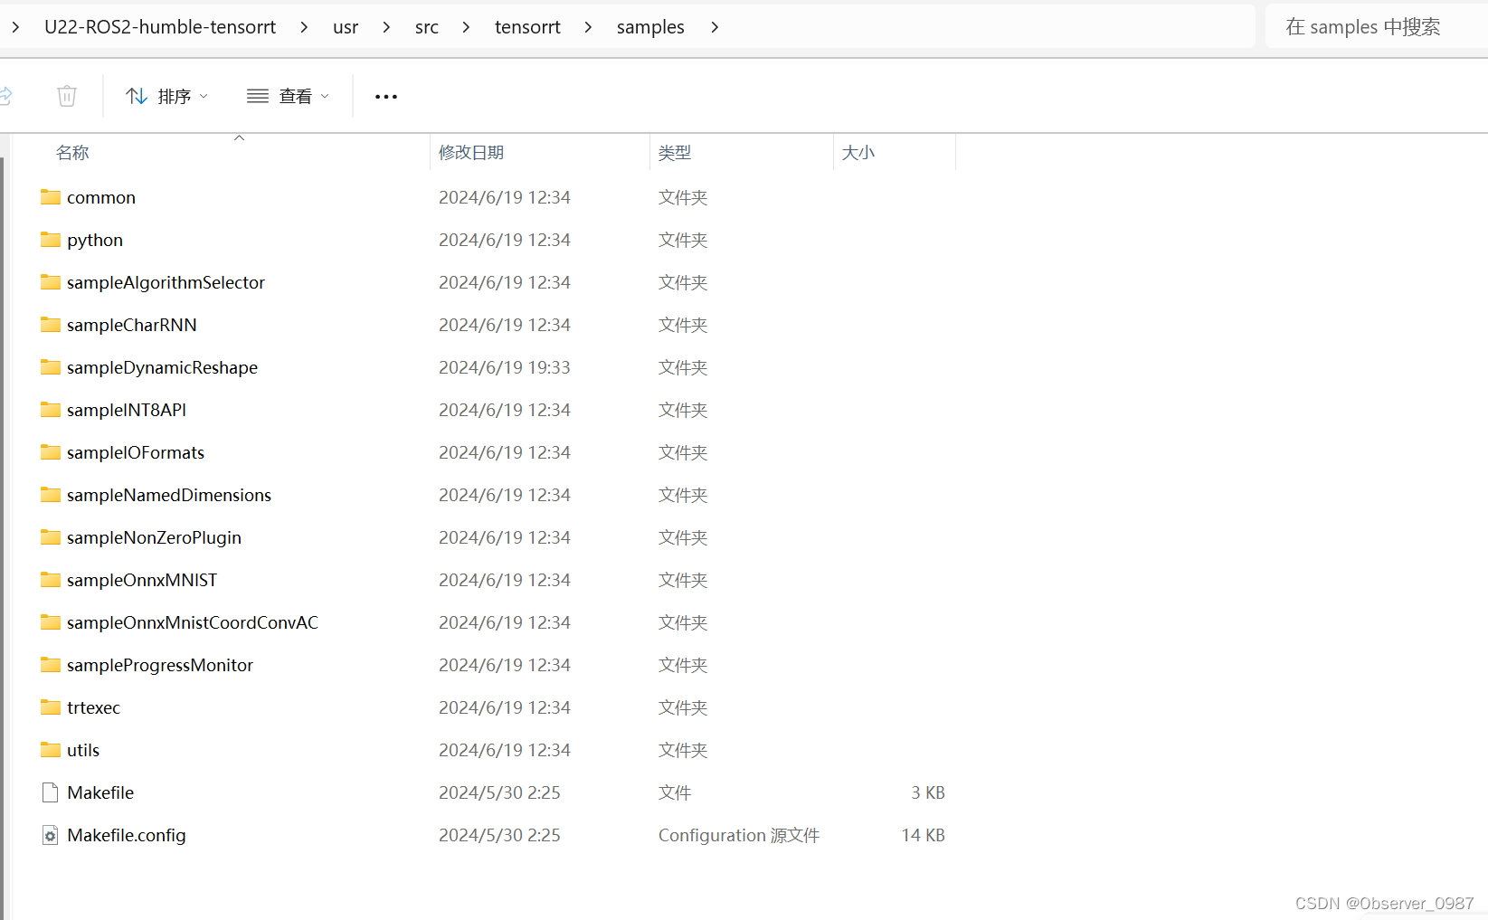Click the sampleIOFormats folder icon
The image size is (1488, 920).
coord(51,451)
